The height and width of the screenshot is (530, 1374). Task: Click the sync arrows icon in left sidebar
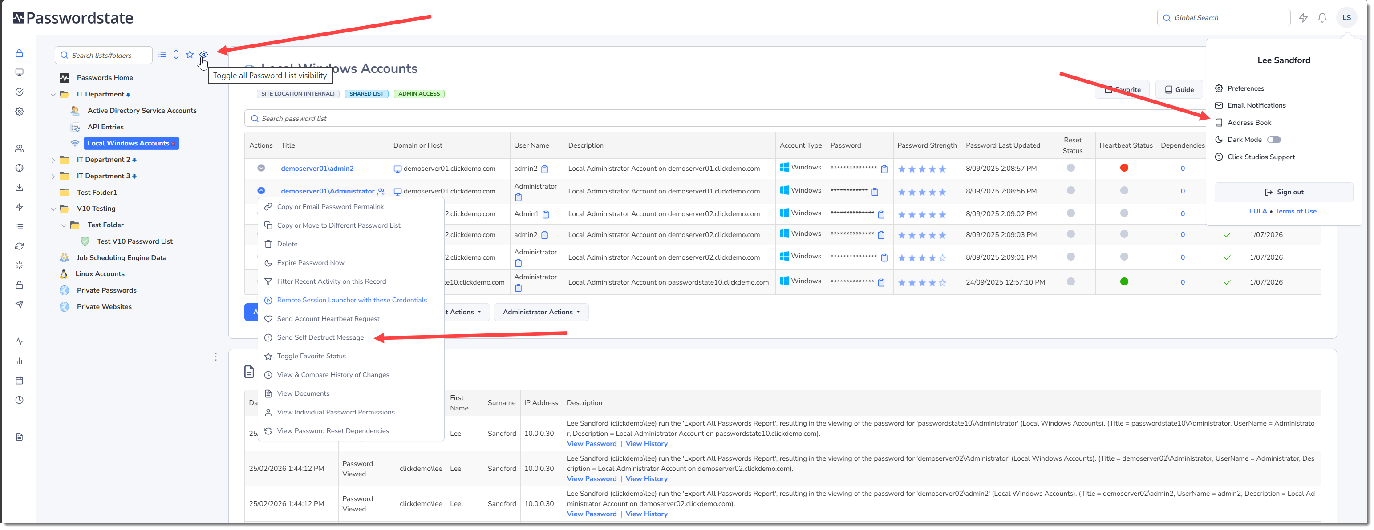click(19, 246)
